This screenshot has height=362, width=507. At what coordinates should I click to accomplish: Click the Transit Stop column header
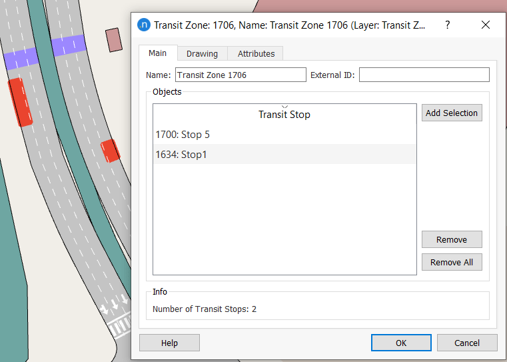284,115
